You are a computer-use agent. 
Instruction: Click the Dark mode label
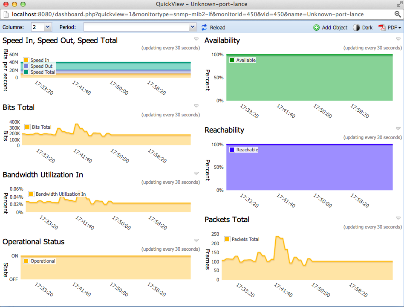[367, 27]
